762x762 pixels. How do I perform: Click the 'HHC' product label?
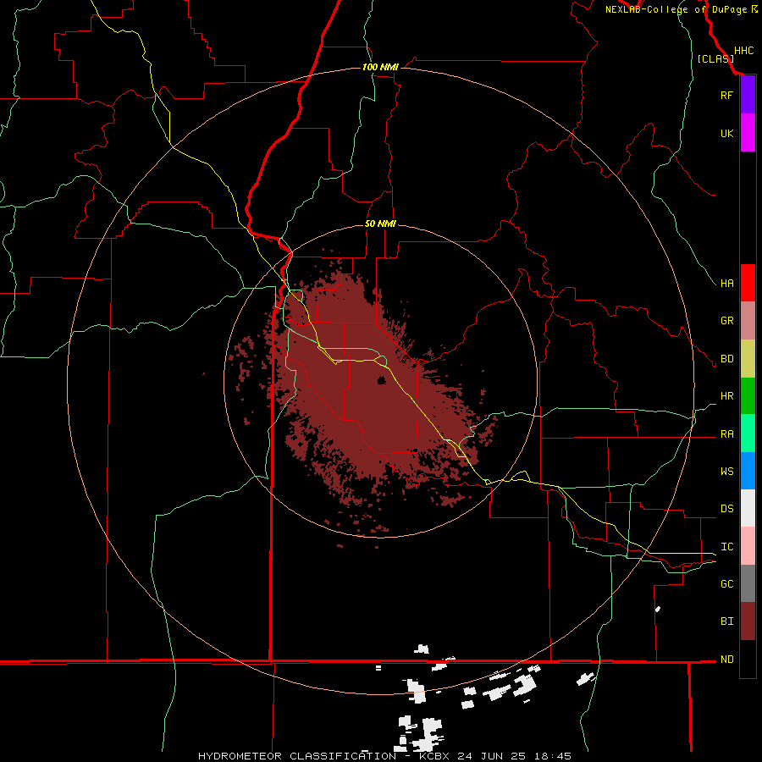[743, 51]
